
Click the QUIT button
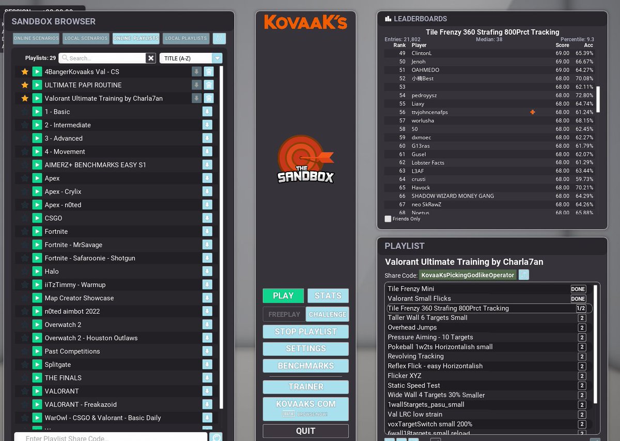pos(306,431)
